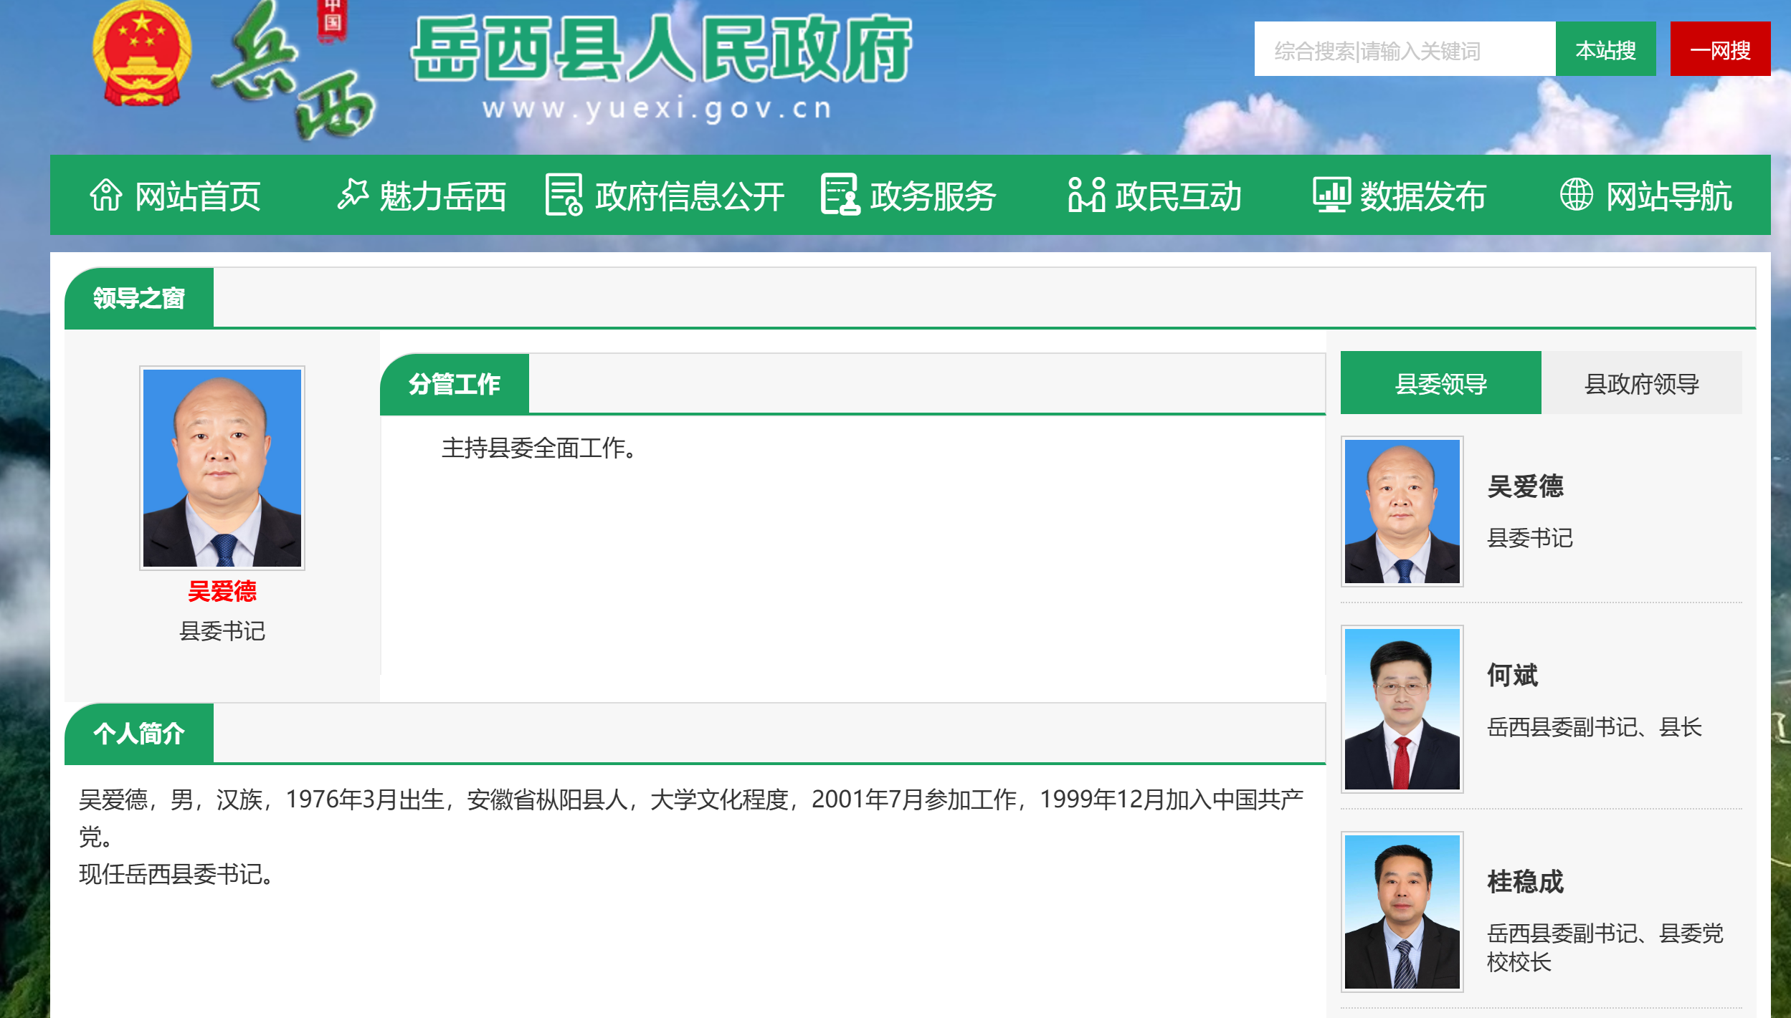Open the 政务服务 menu item
Image resolution: width=1791 pixels, height=1018 pixels.
click(x=932, y=196)
